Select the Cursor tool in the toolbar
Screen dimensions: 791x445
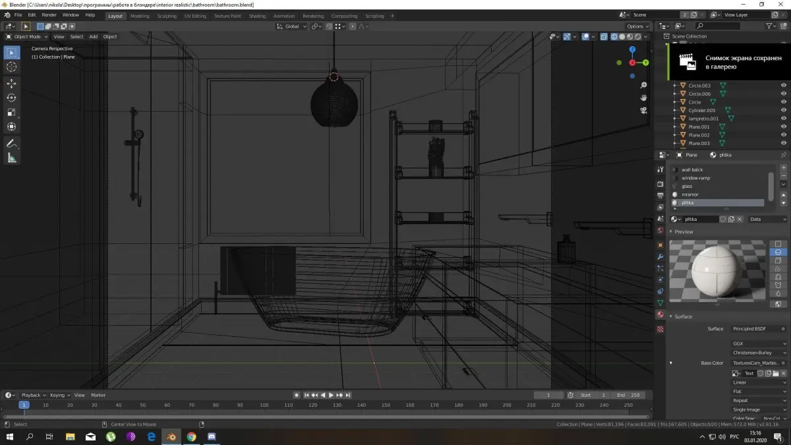click(12, 67)
